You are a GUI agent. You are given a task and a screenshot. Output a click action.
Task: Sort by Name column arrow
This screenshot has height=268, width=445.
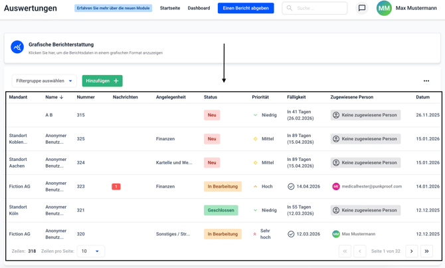coord(62,98)
